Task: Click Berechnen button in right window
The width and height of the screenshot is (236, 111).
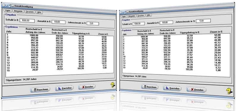Action: pyautogui.click(x=150, y=87)
